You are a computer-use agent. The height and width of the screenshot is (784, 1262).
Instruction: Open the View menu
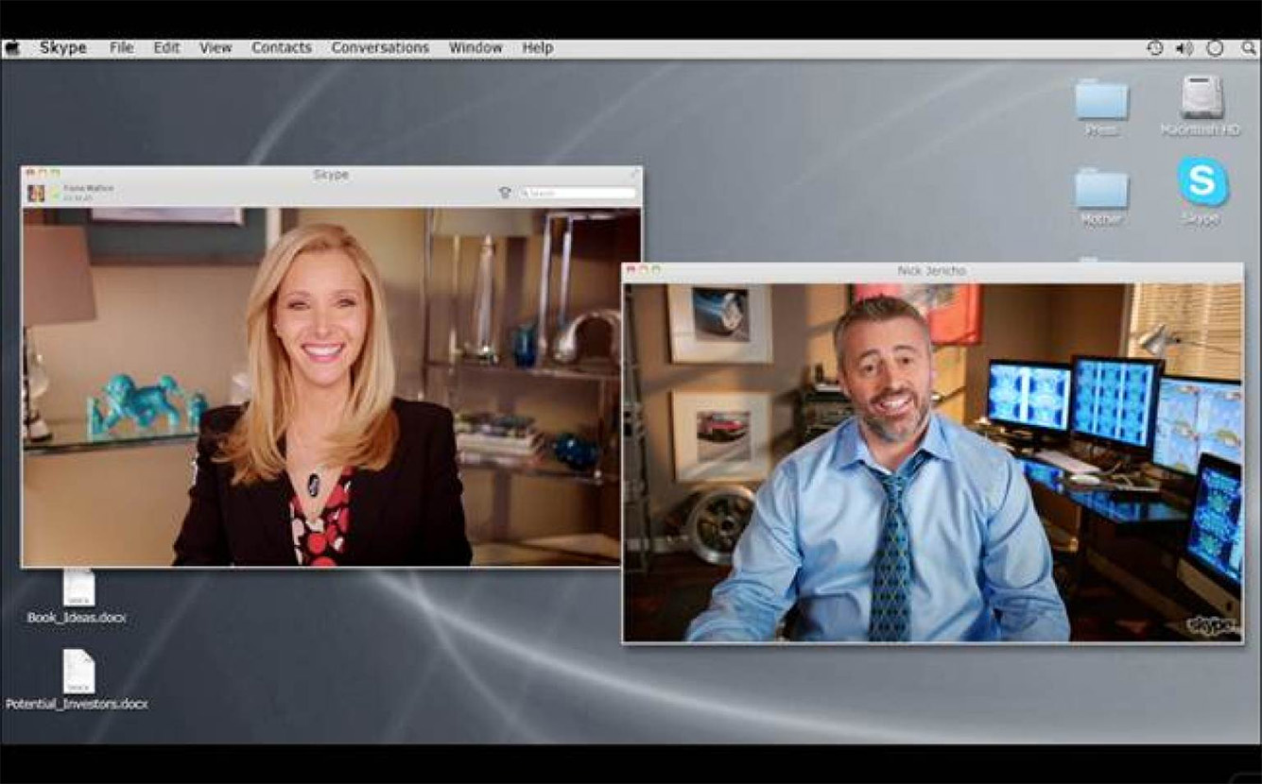click(x=216, y=47)
